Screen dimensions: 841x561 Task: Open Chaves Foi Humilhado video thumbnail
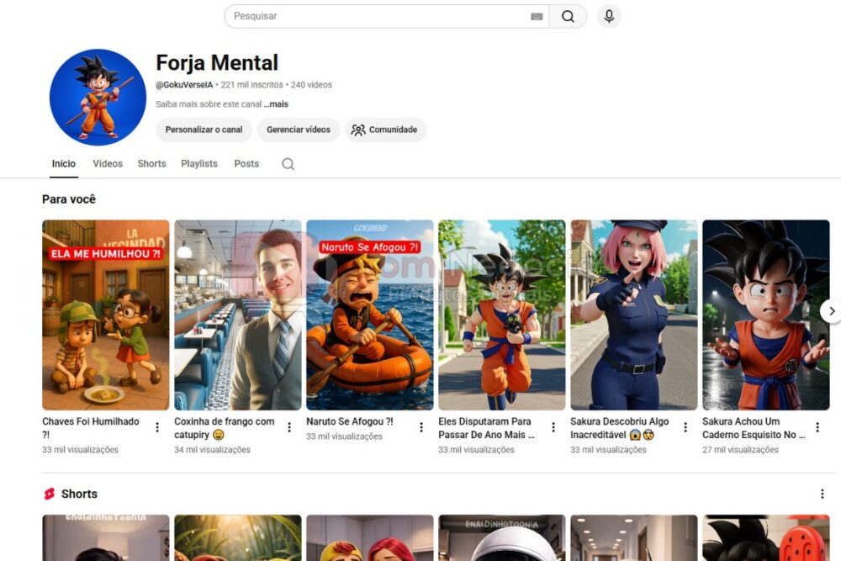106,315
